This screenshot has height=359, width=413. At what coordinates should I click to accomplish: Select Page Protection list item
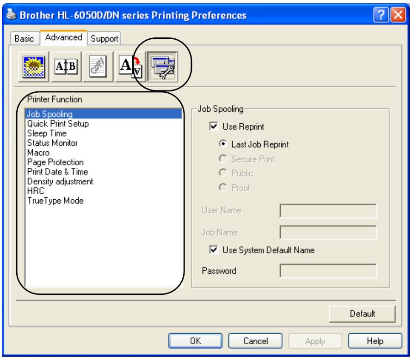click(104, 162)
